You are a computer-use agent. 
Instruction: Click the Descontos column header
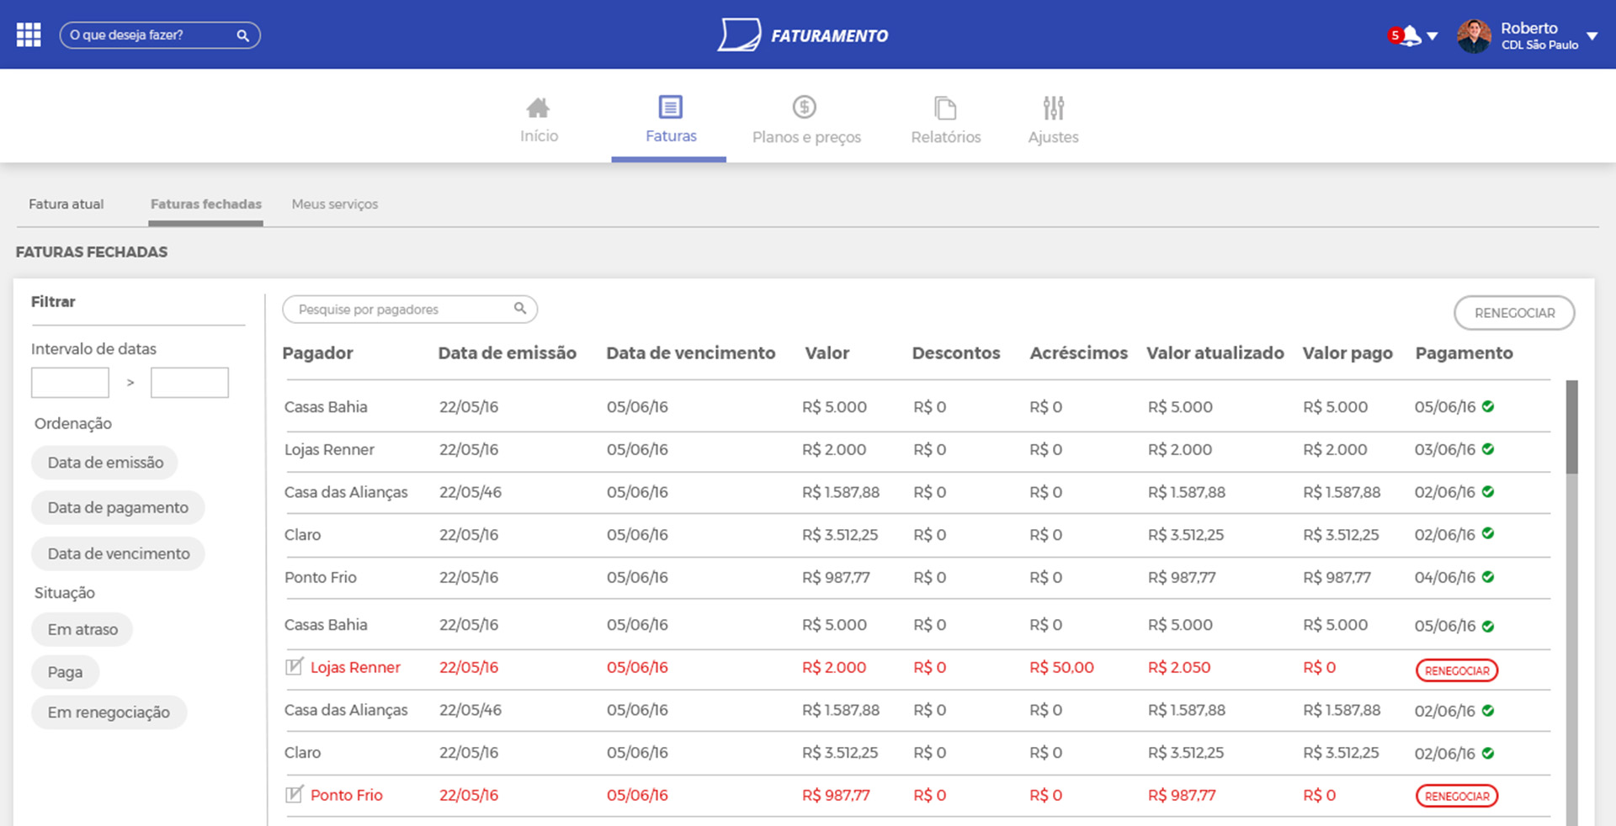click(956, 353)
